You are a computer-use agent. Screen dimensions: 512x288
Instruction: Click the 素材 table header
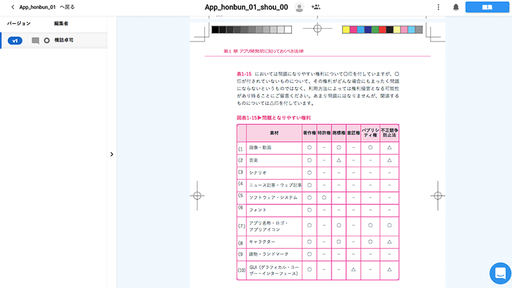tap(275, 133)
